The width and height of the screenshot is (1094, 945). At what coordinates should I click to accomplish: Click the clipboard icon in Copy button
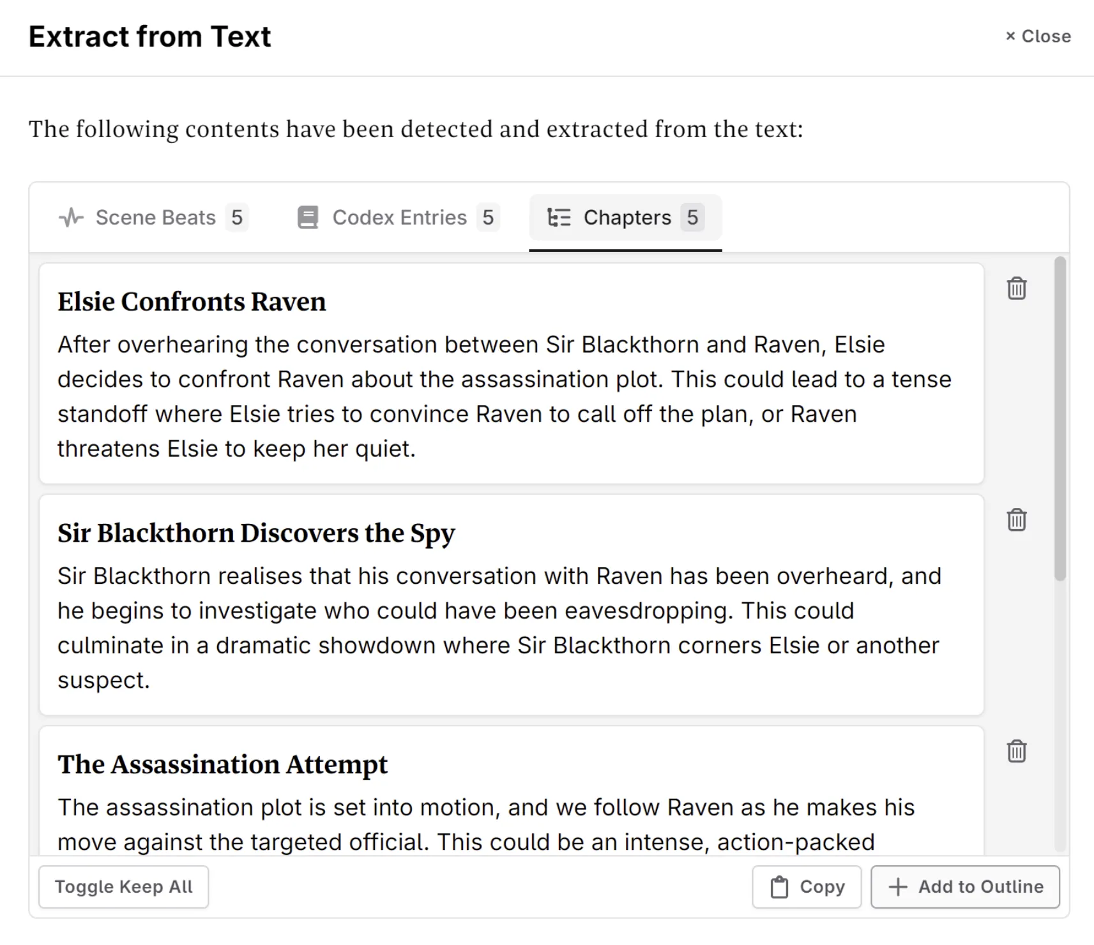779,887
